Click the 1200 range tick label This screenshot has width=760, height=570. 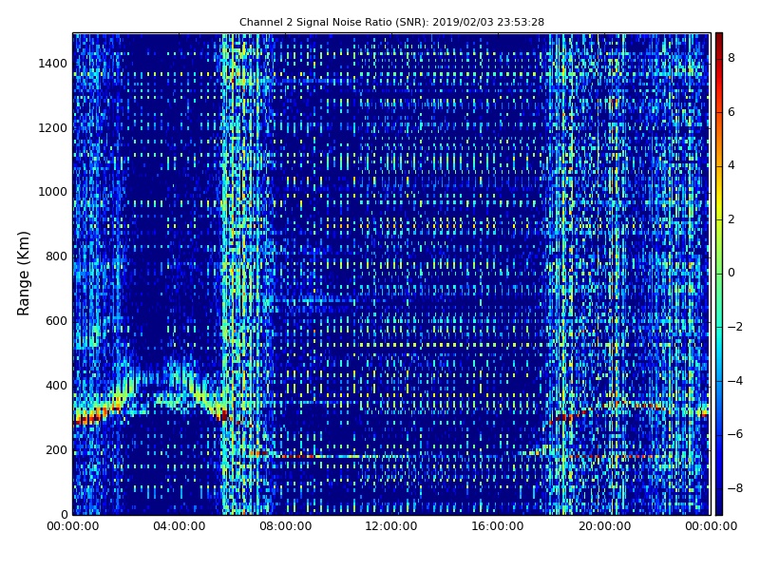pos(52,128)
